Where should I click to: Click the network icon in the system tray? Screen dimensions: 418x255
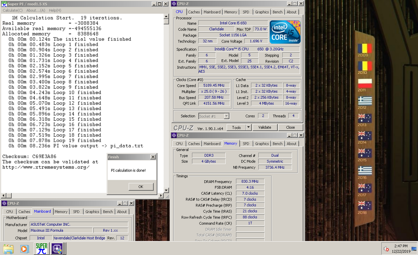[x=414, y=249]
